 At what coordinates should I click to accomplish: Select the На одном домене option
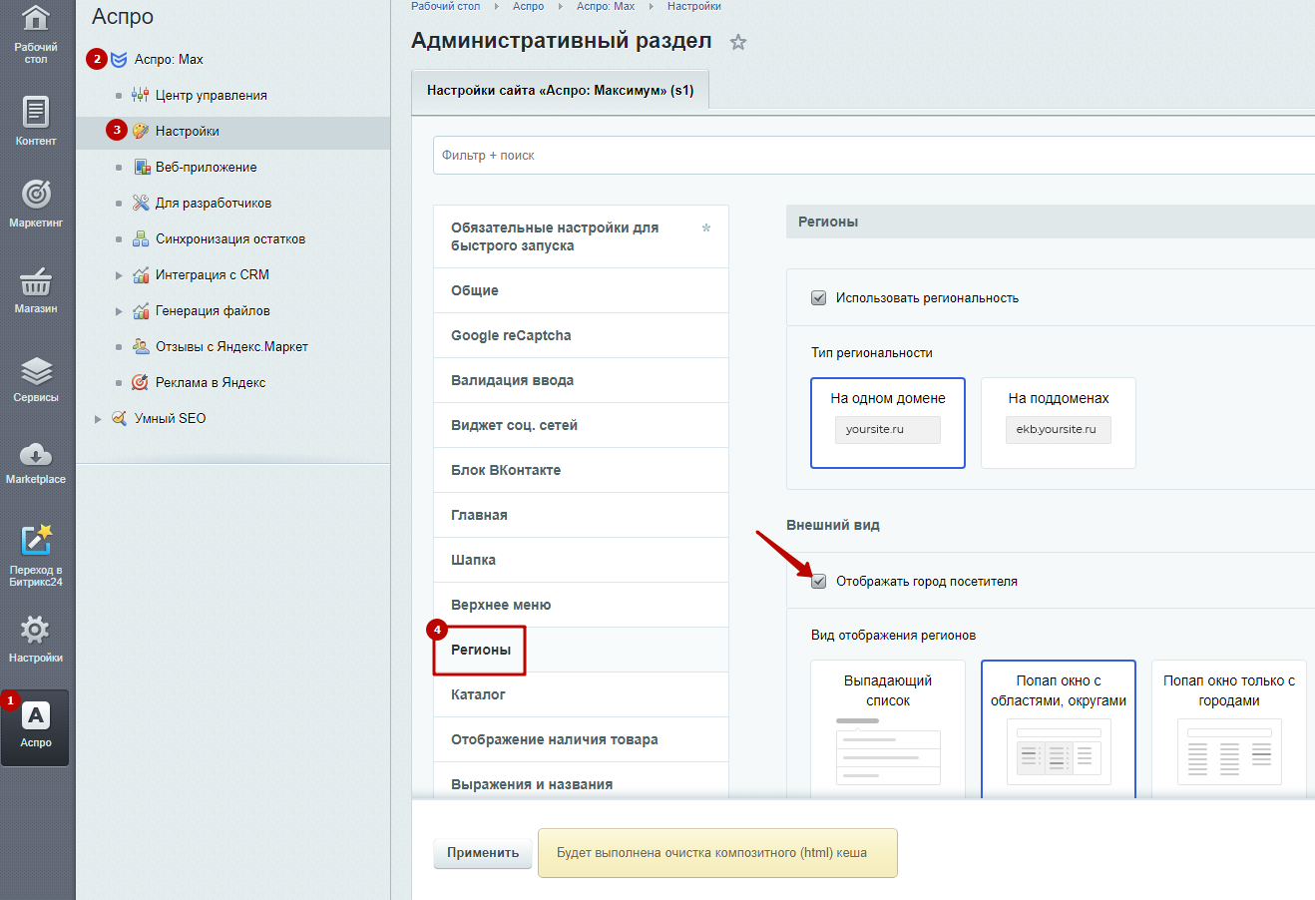tap(888, 423)
